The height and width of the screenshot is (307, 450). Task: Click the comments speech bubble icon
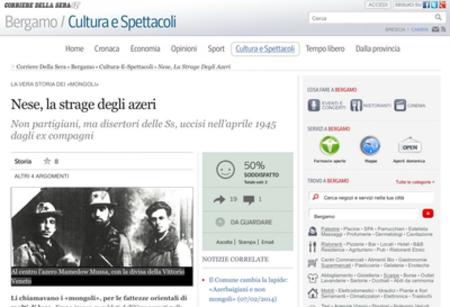(249, 200)
